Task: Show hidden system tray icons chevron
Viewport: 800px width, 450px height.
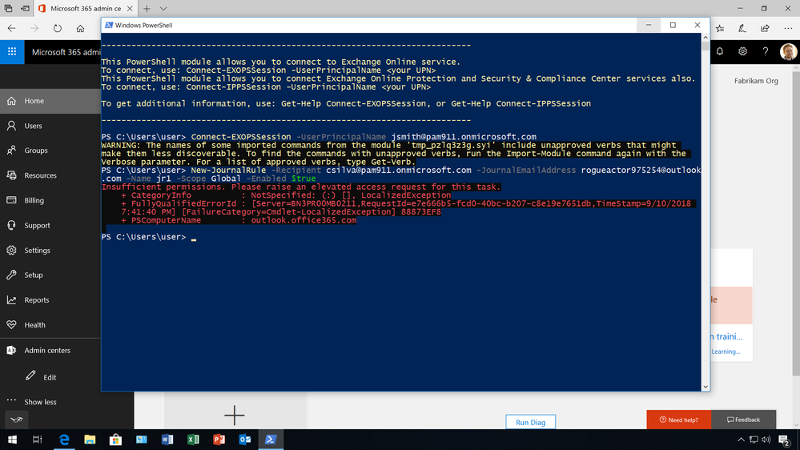Action: click(x=741, y=440)
